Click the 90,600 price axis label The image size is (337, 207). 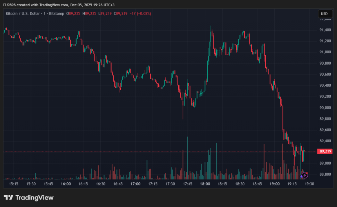coord(326,74)
